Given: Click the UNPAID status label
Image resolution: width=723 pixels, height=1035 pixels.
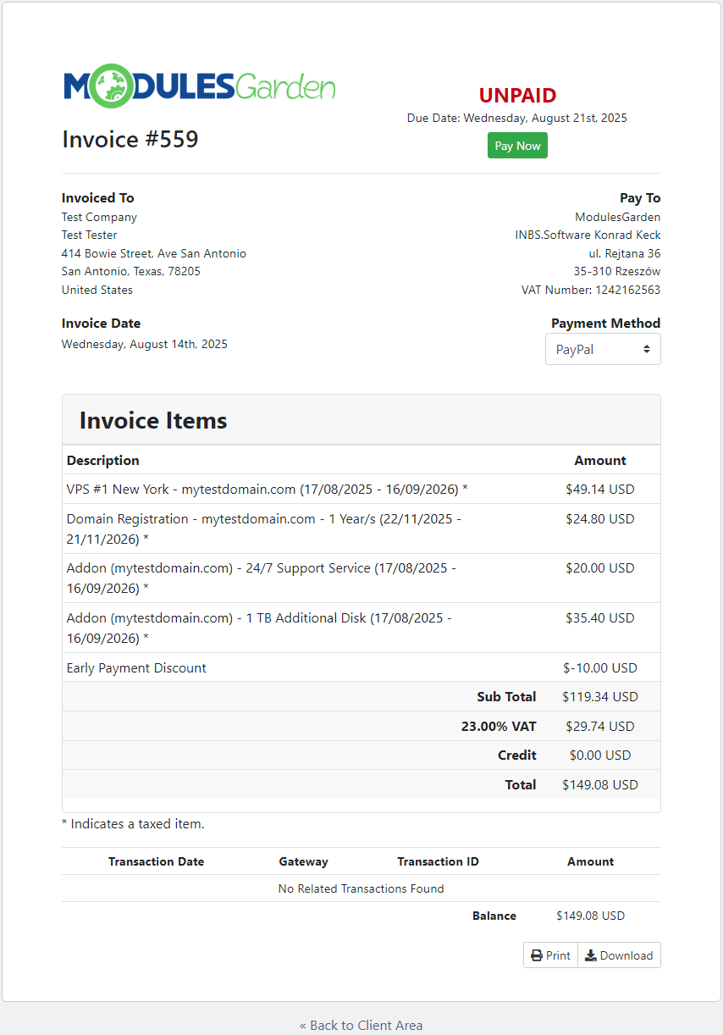Looking at the screenshot, I should (517, 96).
